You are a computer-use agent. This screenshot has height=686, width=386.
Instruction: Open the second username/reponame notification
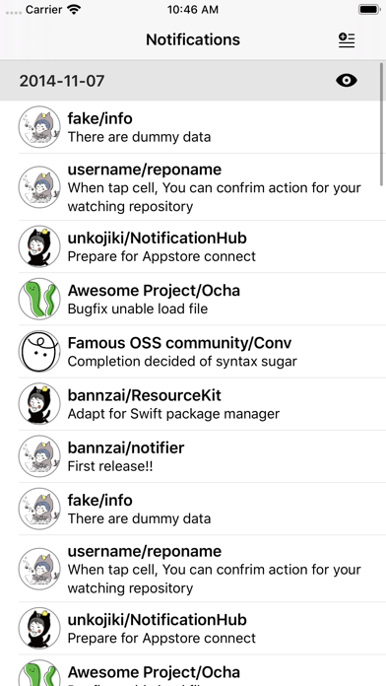(193, 569)
